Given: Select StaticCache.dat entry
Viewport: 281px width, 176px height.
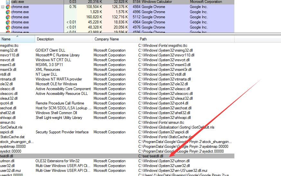Looking at the screenshot, I should (x=12, y=137).
